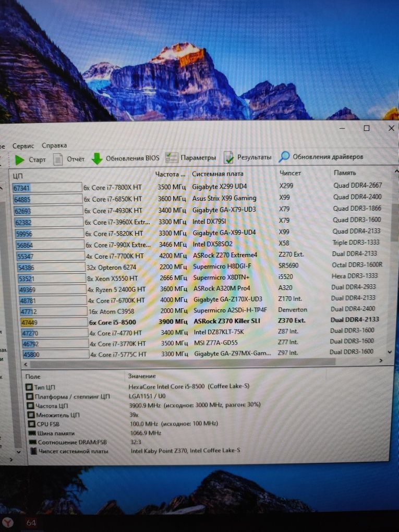399x532 pixels.
Task: Click the green BIOS update arrow icon
Action: (x=97, y=159)
